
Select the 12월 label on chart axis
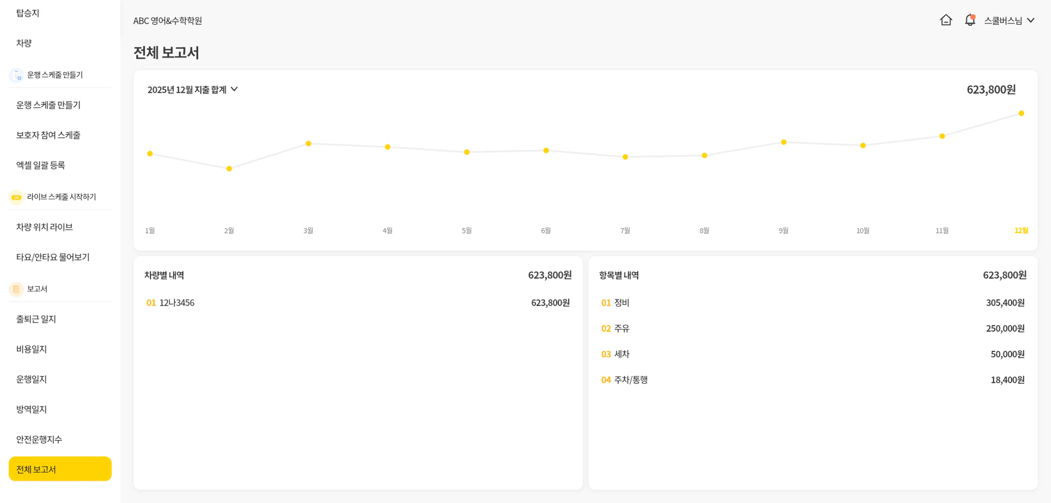point(1021,230)
